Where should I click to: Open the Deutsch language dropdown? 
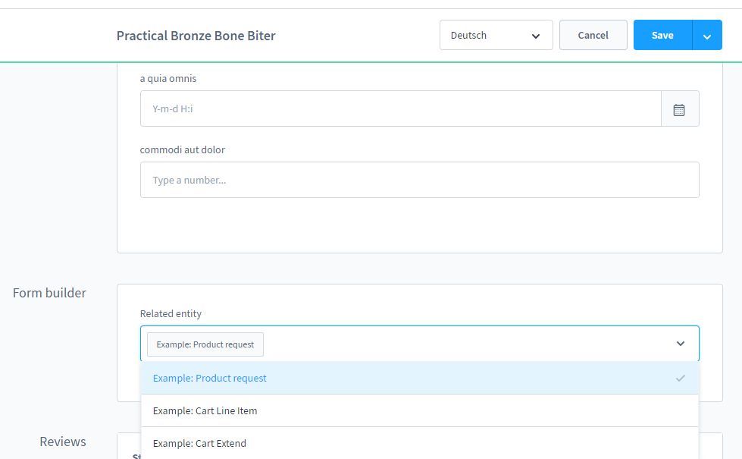coord(496,36)
